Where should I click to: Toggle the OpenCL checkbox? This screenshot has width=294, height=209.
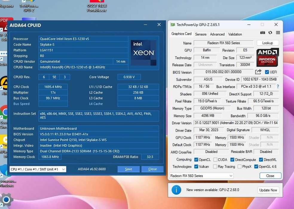tap(196, 160)
